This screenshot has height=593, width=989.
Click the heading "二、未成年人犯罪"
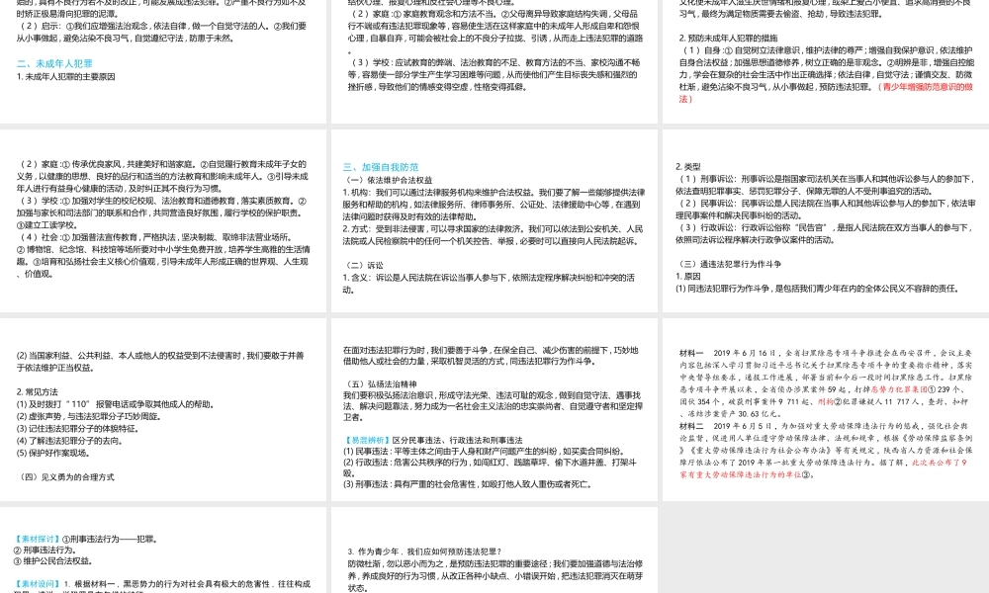54,63
